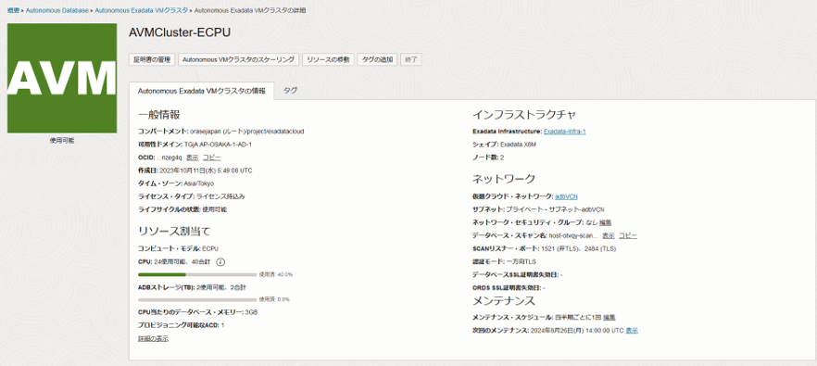Click the コンパートメント path value
Screen dimensions: 817x366
point(247,132)
